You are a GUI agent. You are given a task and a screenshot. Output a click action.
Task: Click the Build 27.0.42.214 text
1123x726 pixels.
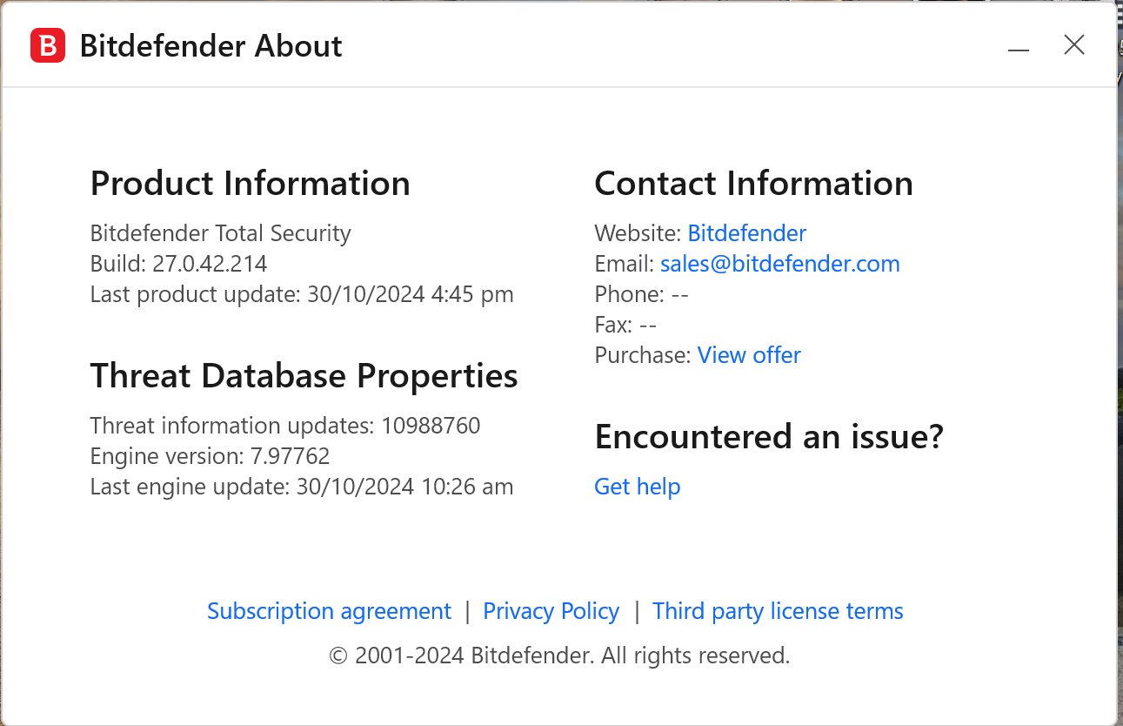tap(178, 264)
